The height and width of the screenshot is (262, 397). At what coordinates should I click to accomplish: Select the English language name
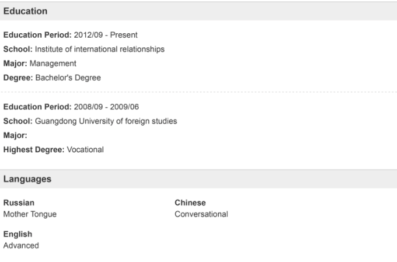coord(18,235)
